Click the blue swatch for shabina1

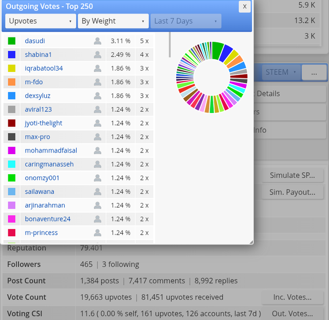click(12, 54)
